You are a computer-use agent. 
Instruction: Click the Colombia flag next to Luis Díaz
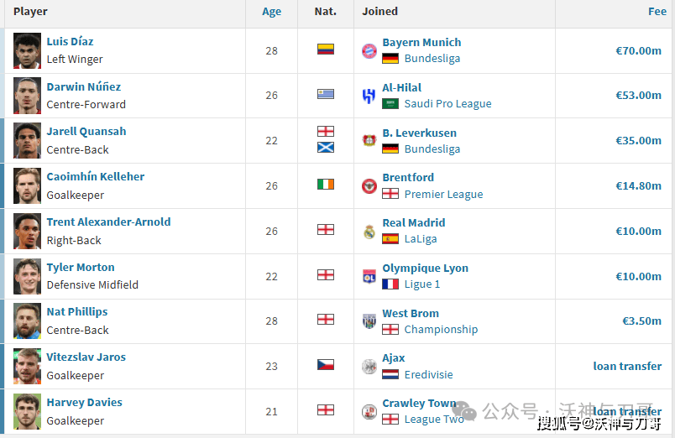pyautogui.click(x=326, y=49)
